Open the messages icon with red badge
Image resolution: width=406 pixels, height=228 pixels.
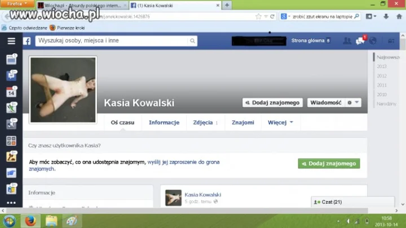[361, 41]
